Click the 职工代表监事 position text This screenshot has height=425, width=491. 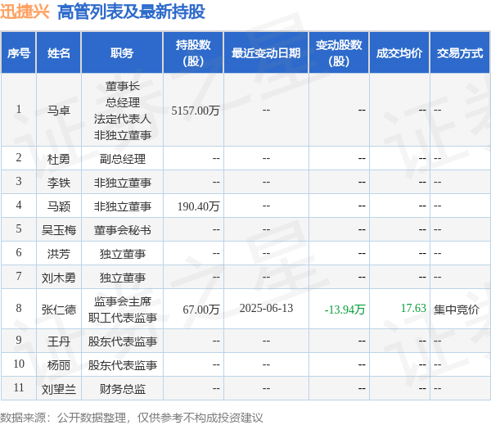[123, 318]
